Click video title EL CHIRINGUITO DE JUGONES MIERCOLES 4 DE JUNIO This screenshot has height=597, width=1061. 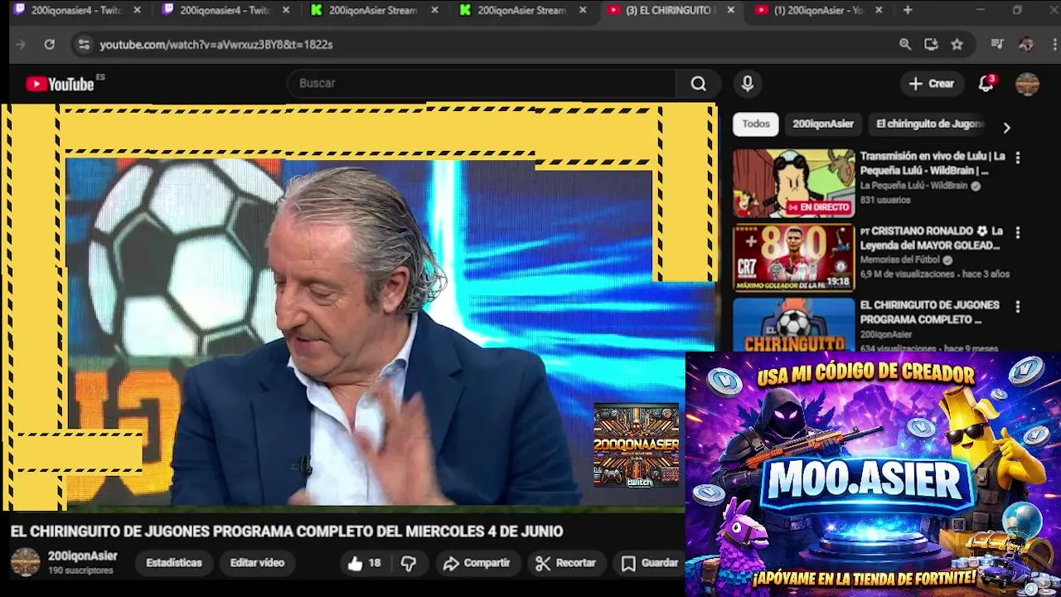click(x=287, y=531)
